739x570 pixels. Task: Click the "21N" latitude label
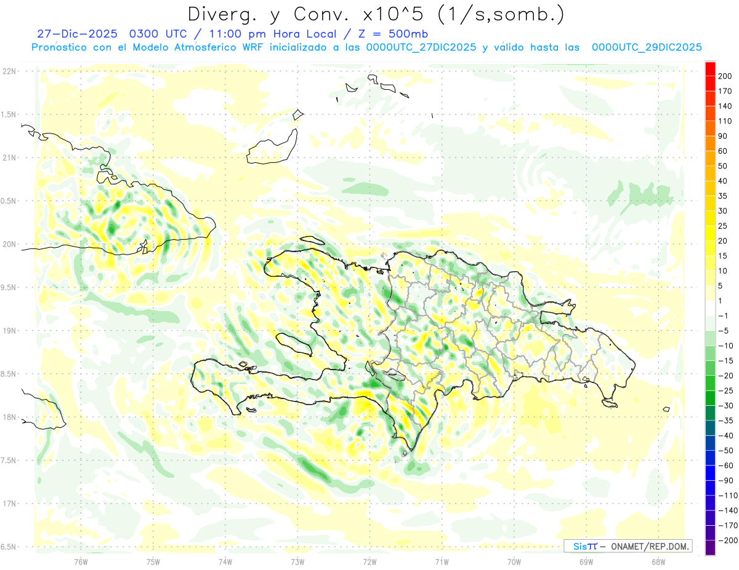point(9,157)
